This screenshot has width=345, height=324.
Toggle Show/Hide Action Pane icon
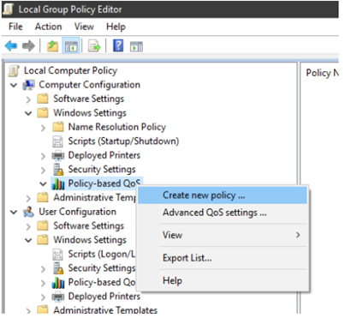pos(136,46)
